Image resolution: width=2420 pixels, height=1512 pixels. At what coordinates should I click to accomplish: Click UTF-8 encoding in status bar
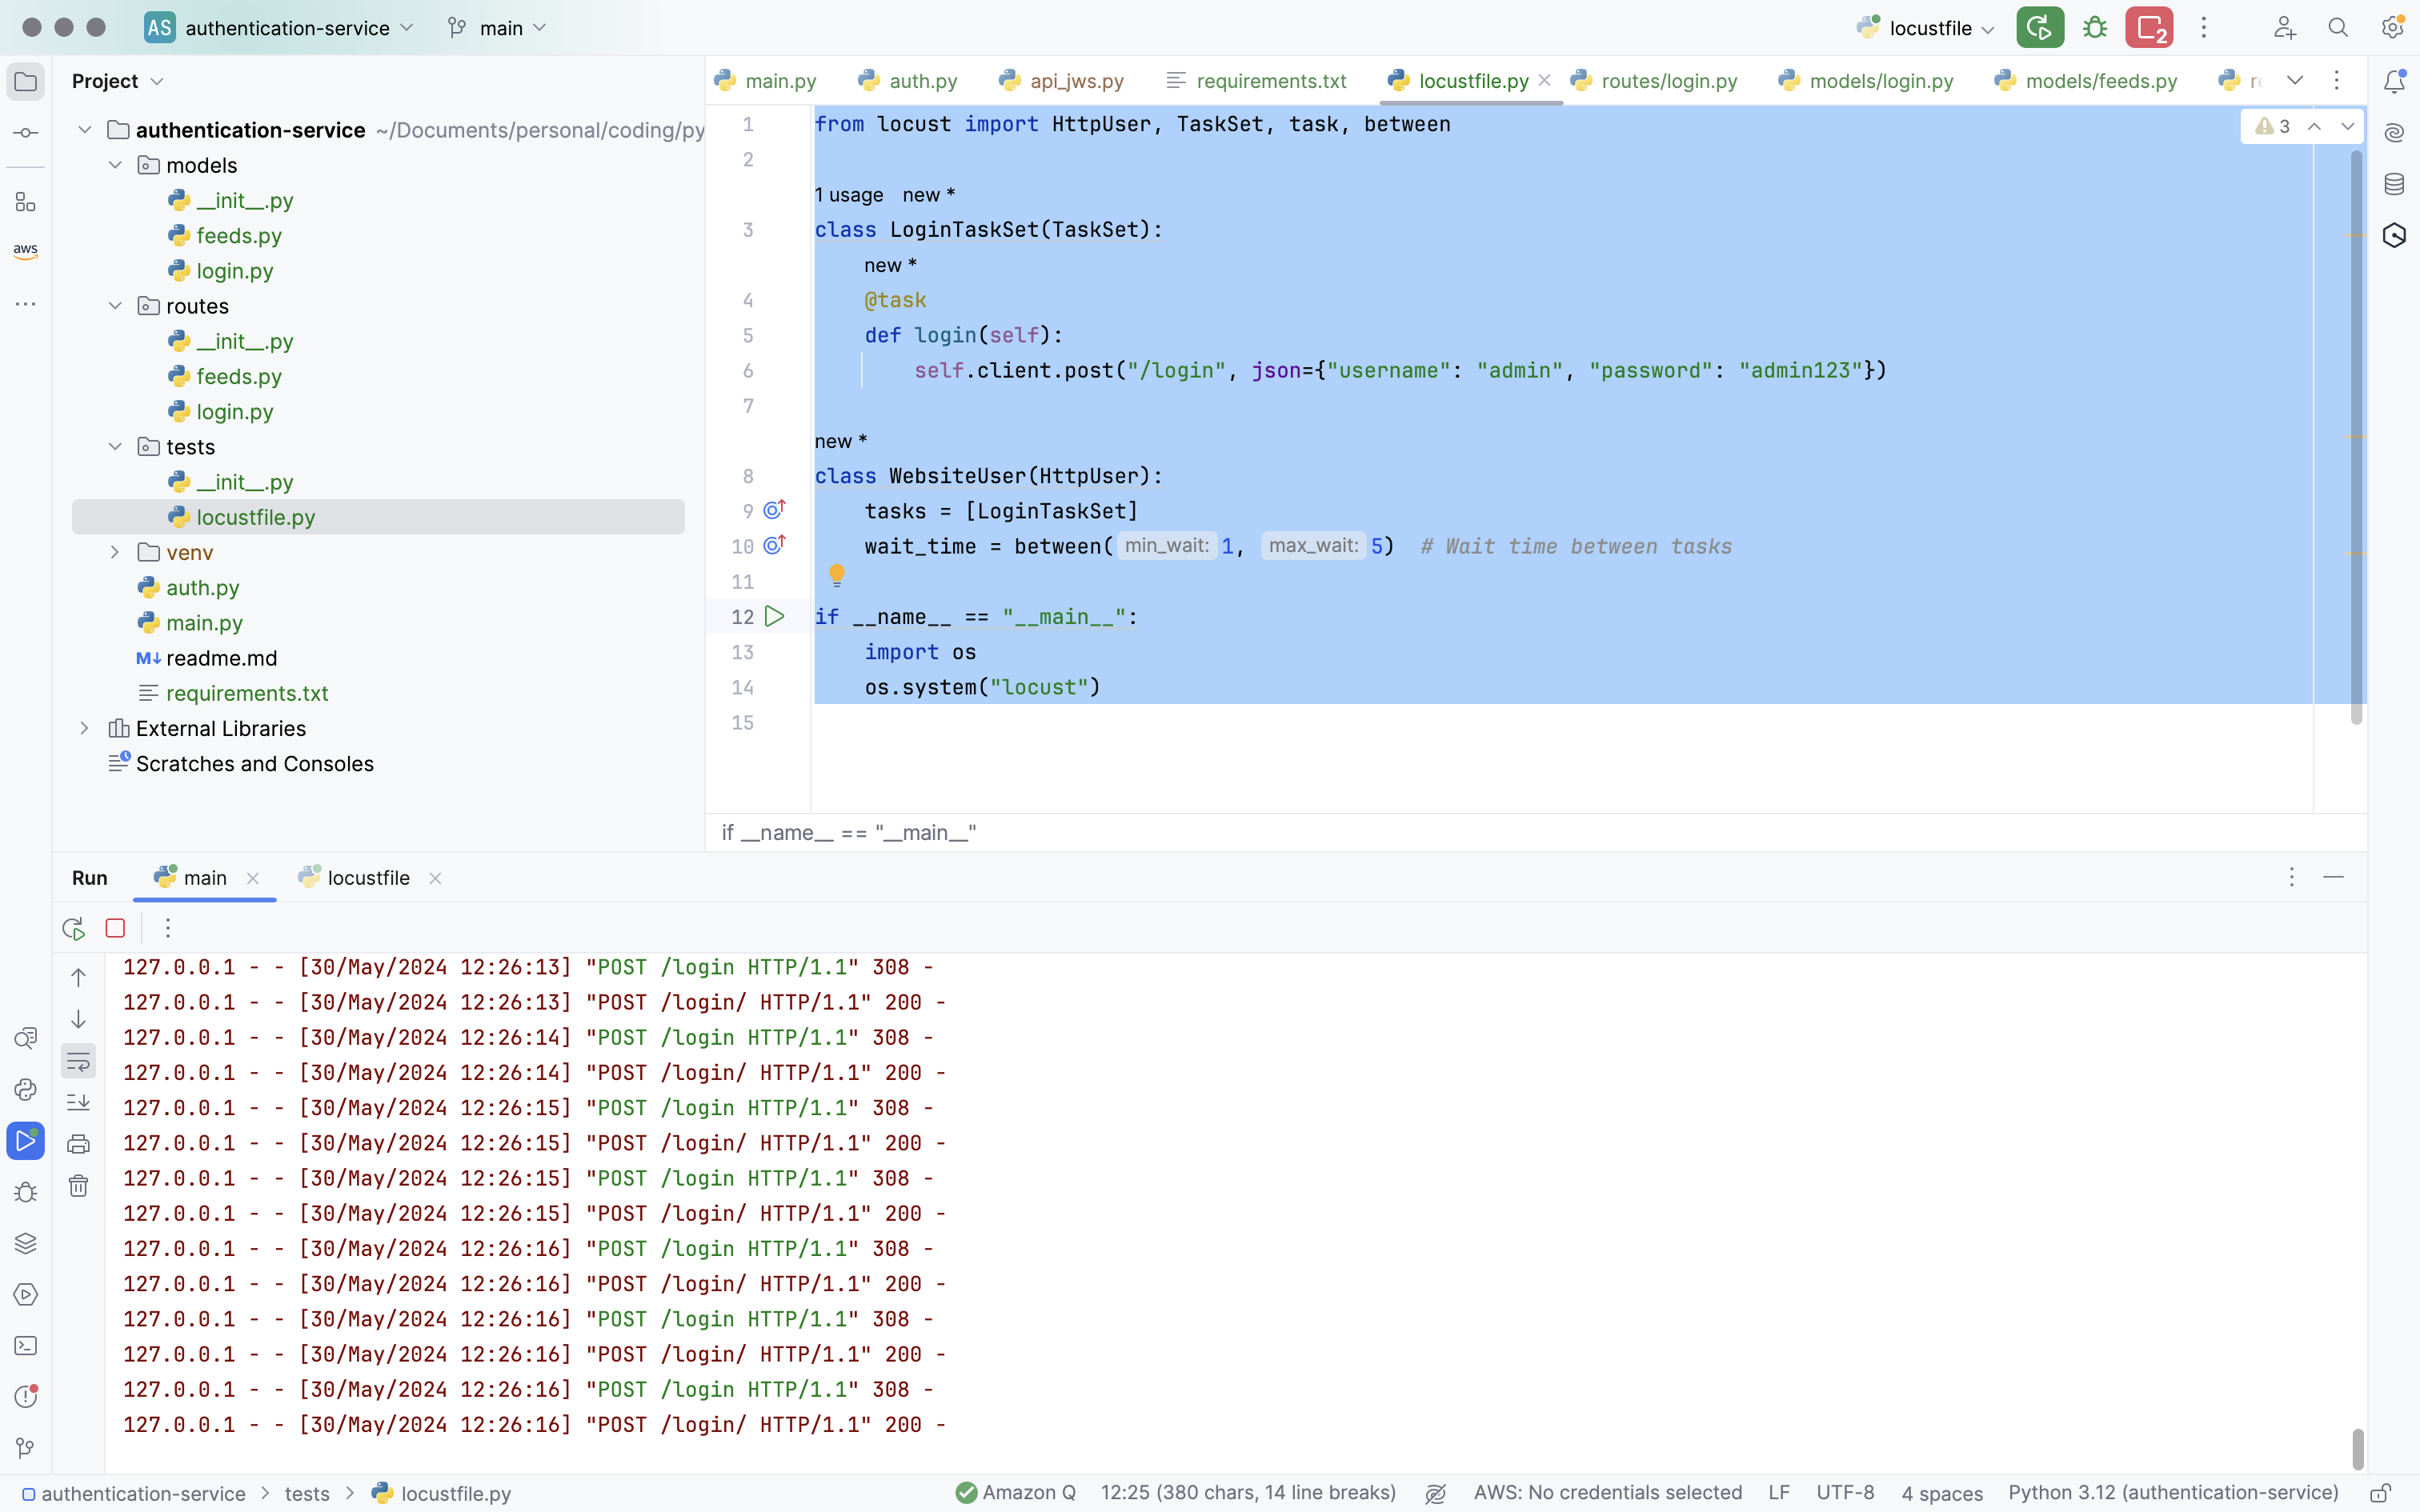[1845, 1493]
